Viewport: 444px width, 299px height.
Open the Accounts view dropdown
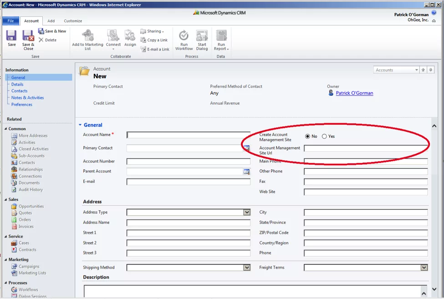416,70
